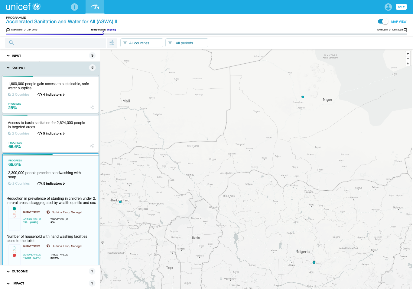Click the gauge icon on handwashing card

click(x=40, y=184)
